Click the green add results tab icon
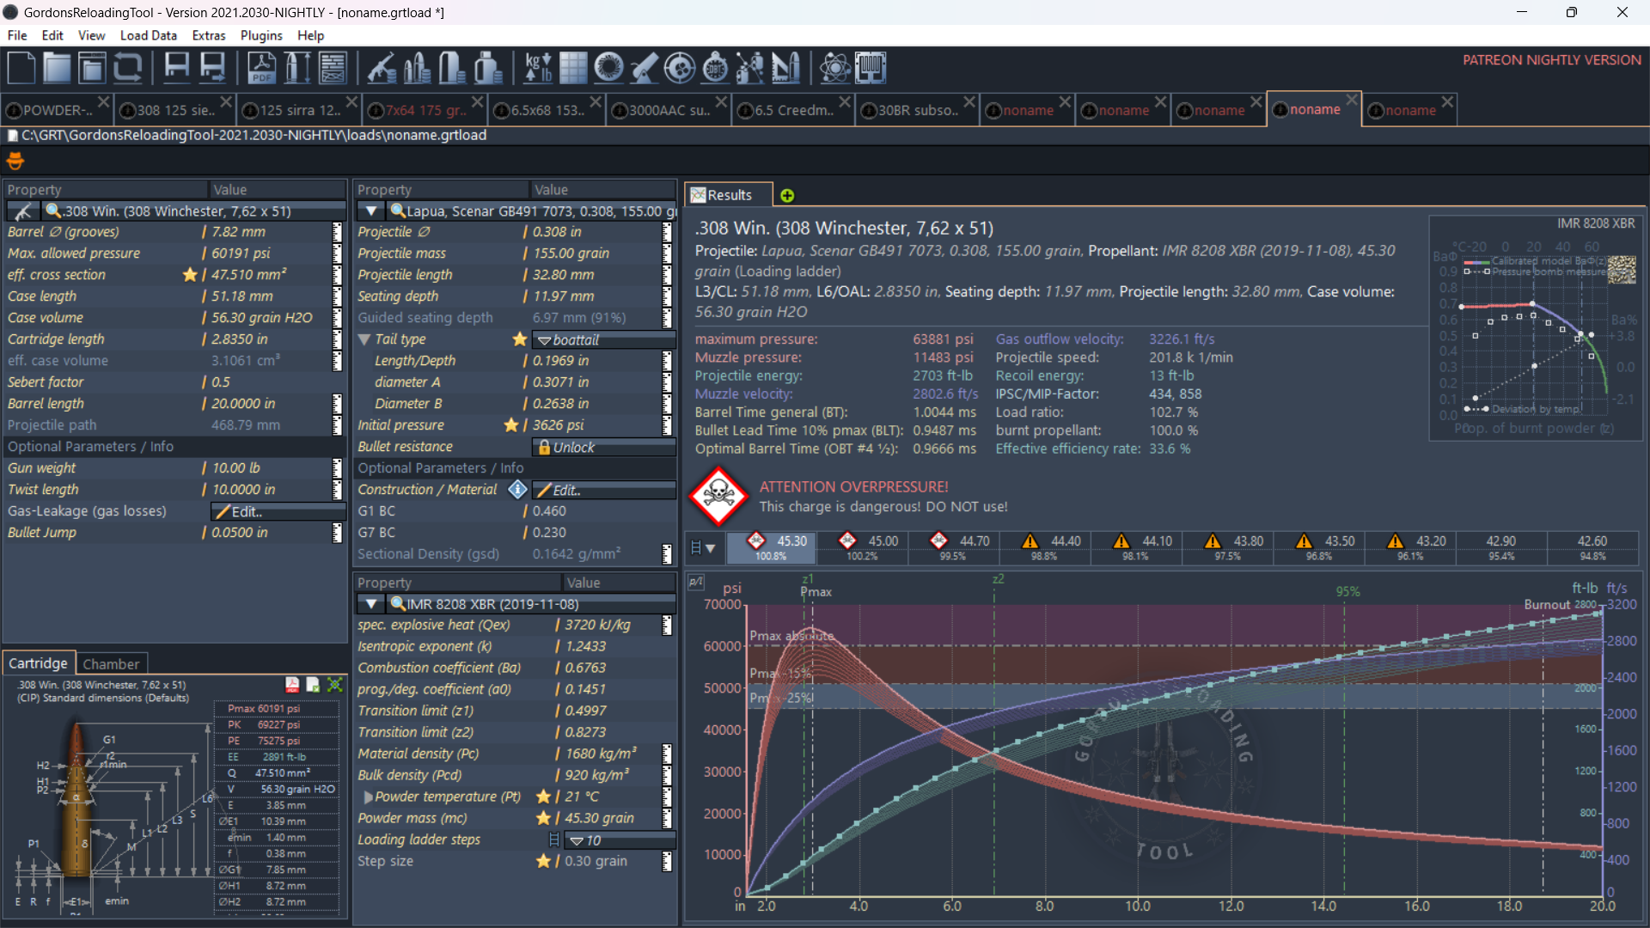Screen dimensions: 1650x928 [787, 196]
